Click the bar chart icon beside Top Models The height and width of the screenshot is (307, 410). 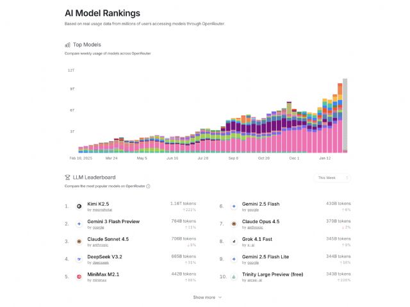[x=67, y=45]
